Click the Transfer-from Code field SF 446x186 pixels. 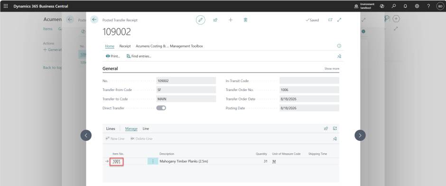(x=186, y=90)
